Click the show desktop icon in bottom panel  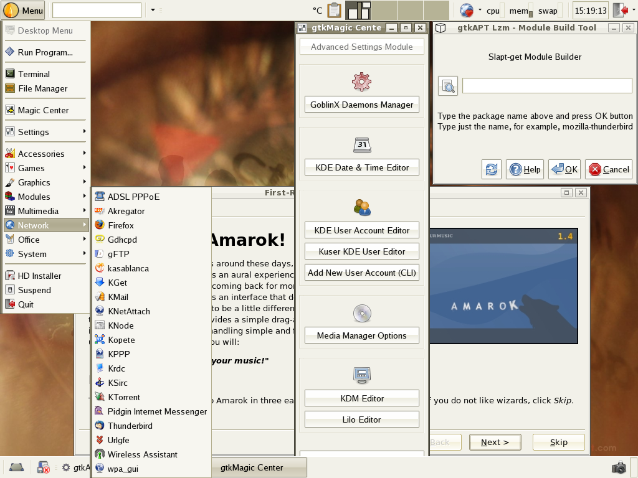[16, 467]
